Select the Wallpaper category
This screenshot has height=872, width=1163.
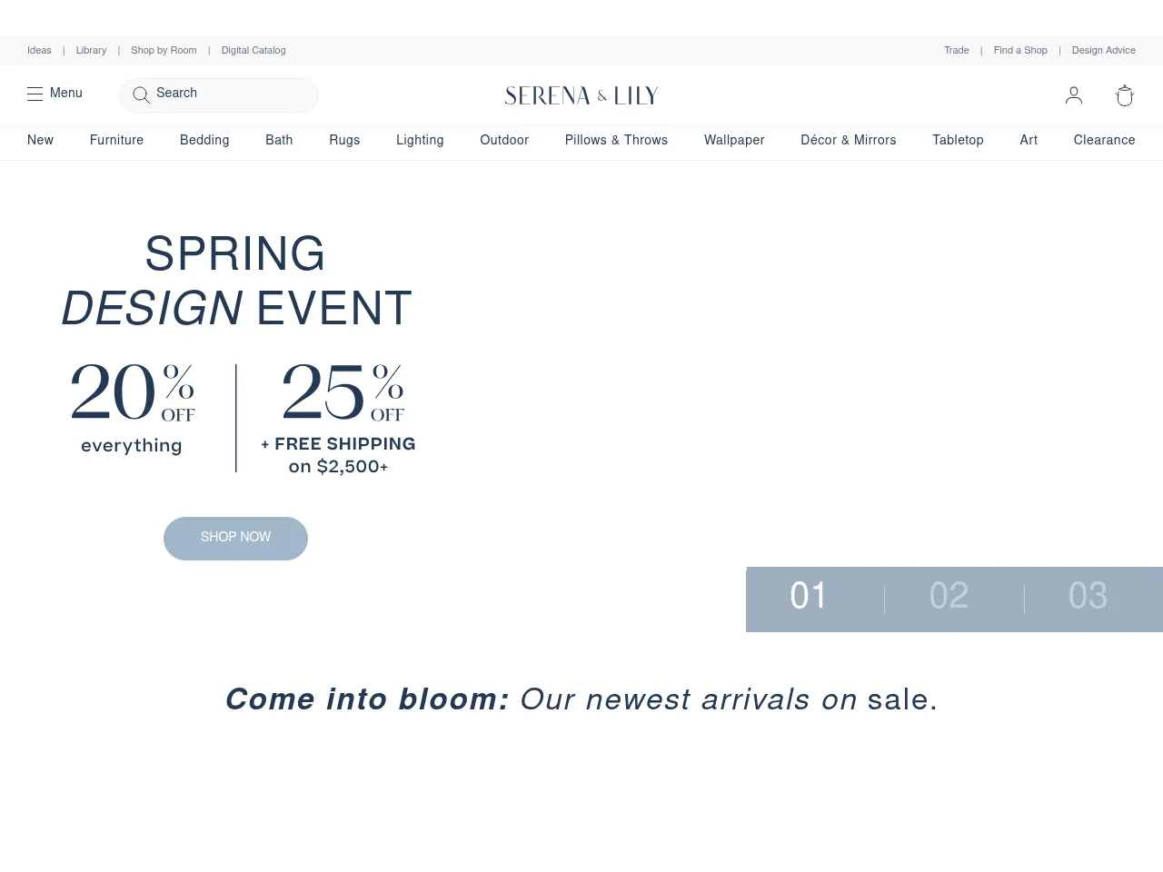pos(734,140)
